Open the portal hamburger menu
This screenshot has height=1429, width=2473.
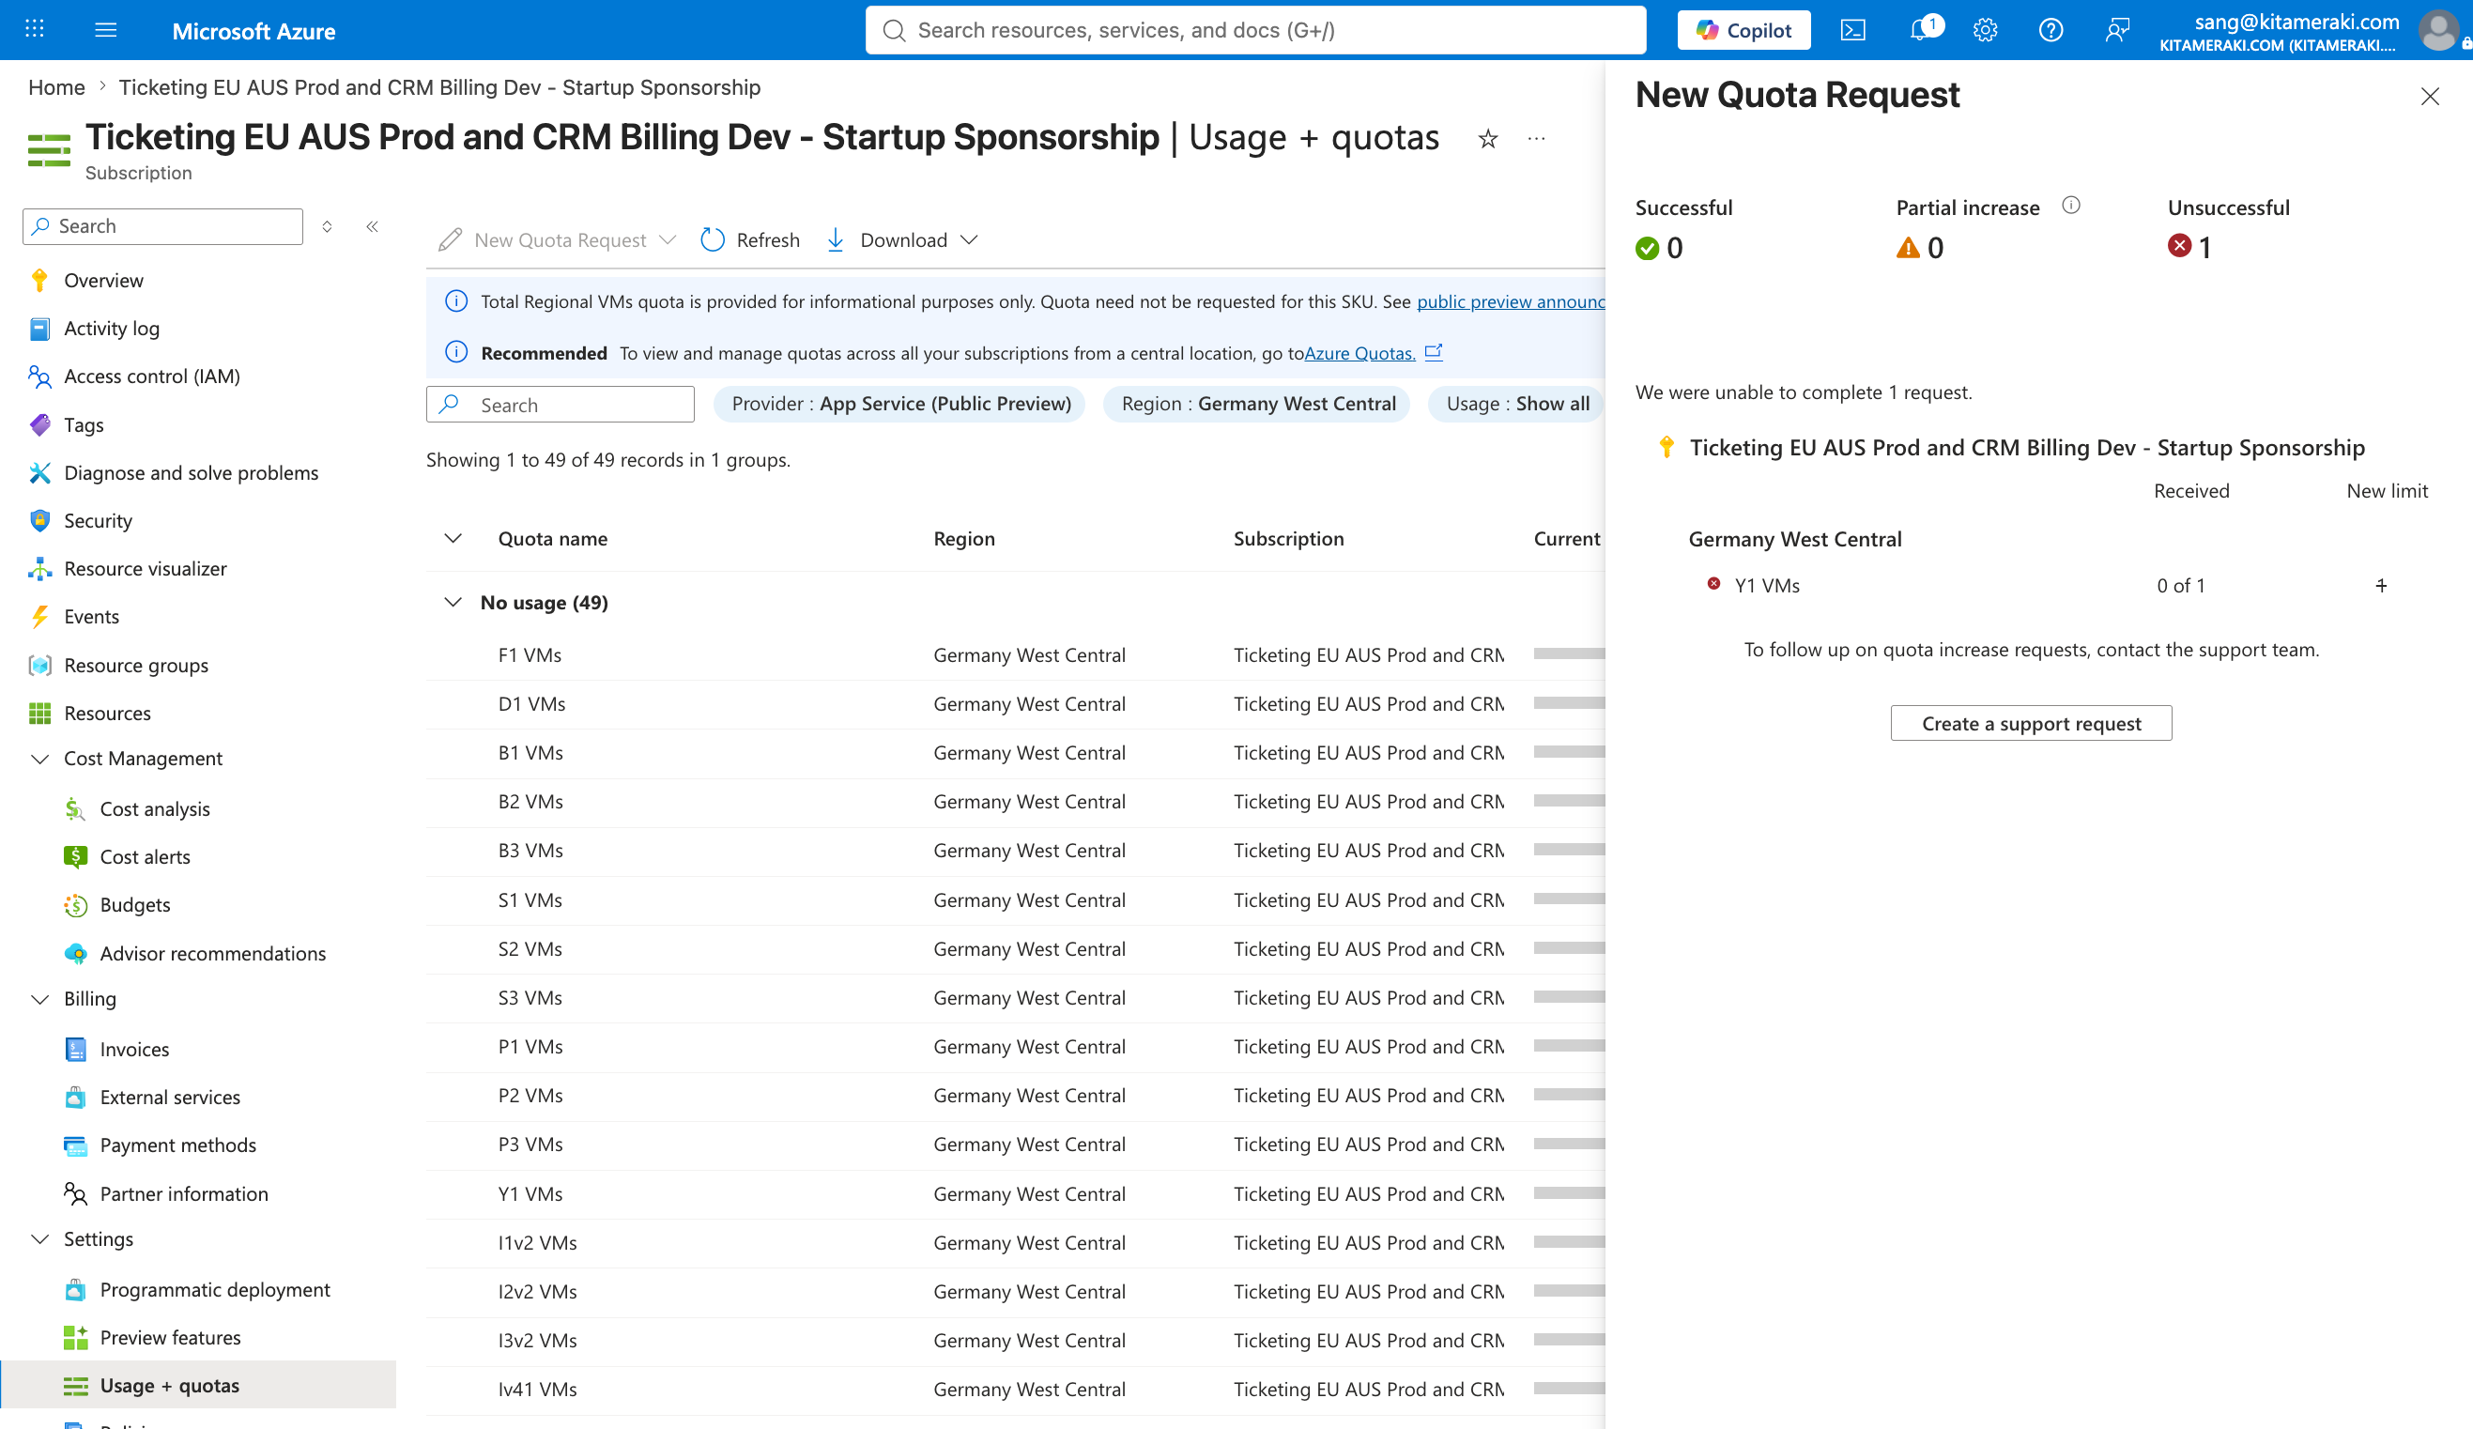tap(106, 29)
